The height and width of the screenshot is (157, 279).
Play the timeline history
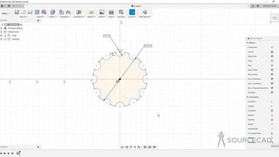click(5, 153)
